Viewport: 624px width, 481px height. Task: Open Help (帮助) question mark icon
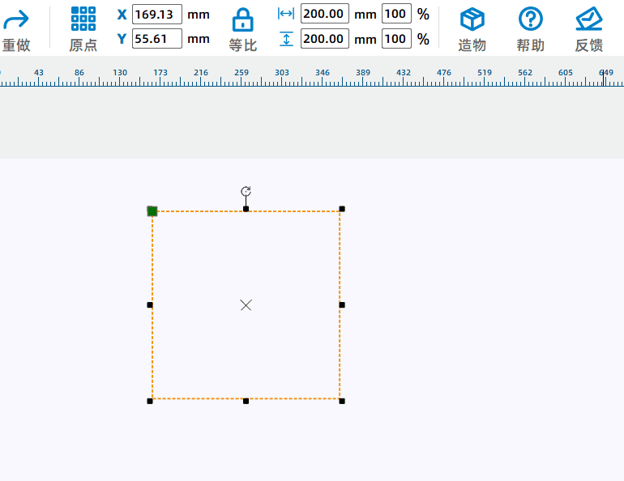(x=530, y=19)
